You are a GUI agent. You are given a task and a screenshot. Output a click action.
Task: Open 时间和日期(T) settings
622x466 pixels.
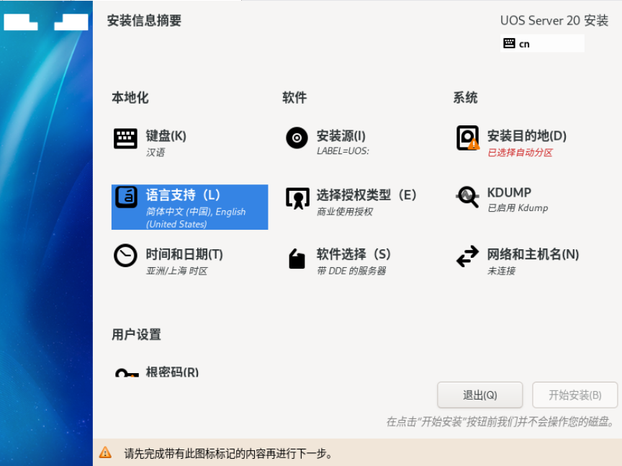click(184, 254)
